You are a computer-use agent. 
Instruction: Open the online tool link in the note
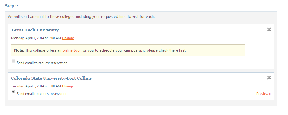[x=71, y=50]
